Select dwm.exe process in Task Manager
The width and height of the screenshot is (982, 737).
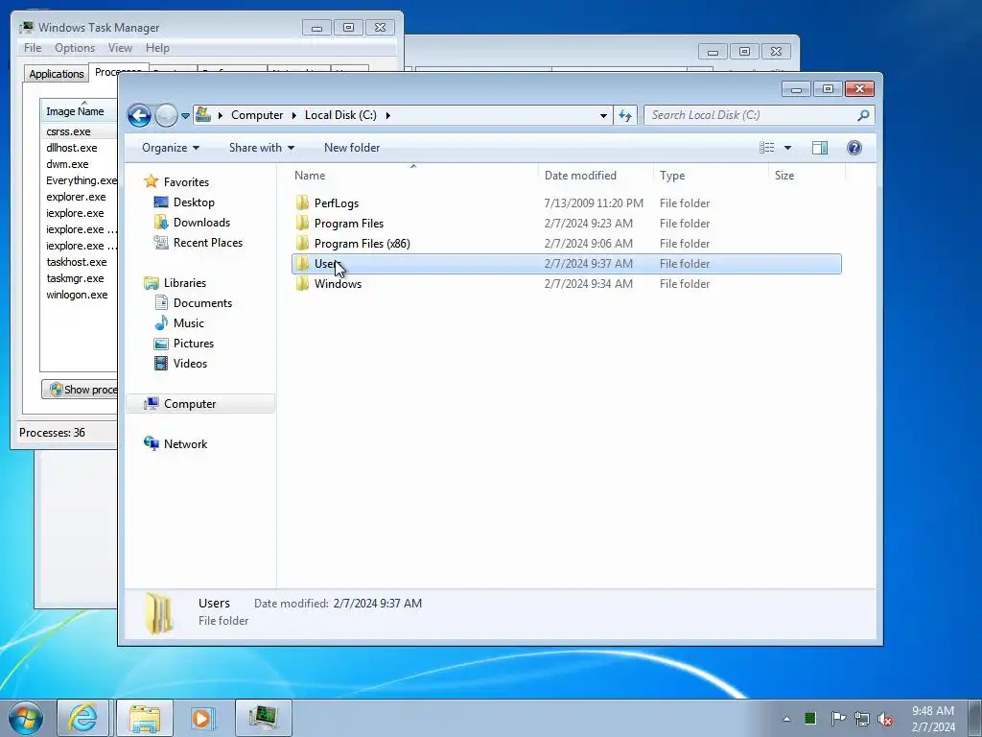(x=67, y=164)
